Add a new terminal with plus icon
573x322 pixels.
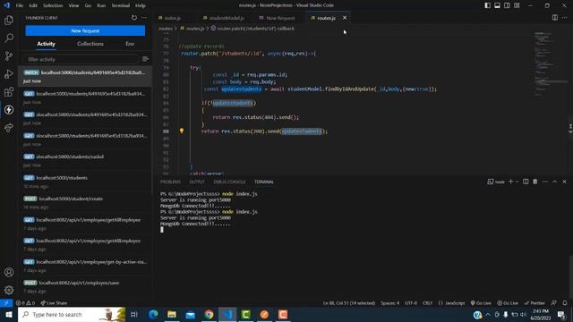coord(510,182)
